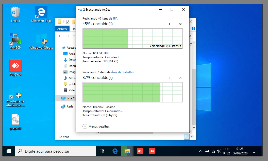Click the Explorer back arrow
Image resolution: width=268 pixels, height=161 pixels.
point(60,36)
